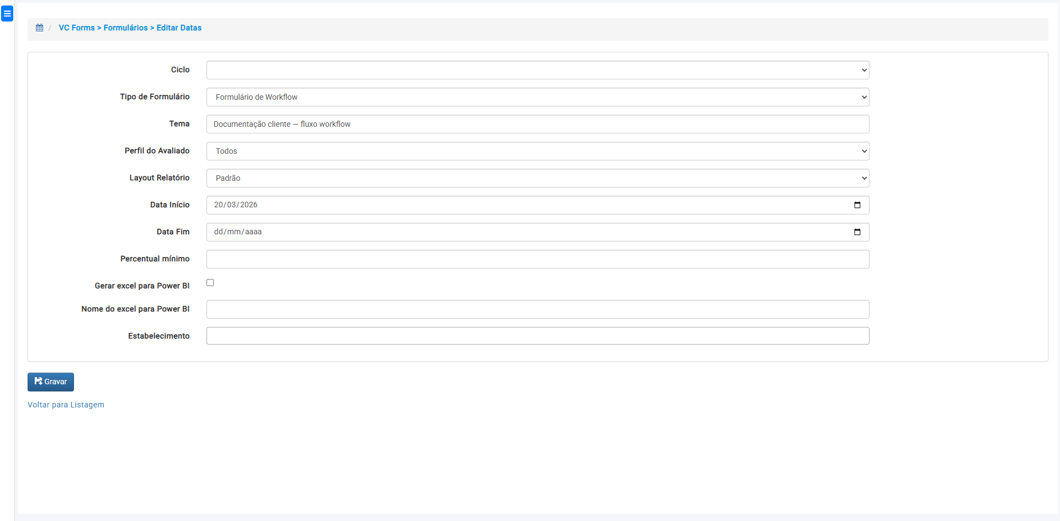
Task: Click the dd/mm/aaaa placeholder in Data Fim
Action: point(238,232)
